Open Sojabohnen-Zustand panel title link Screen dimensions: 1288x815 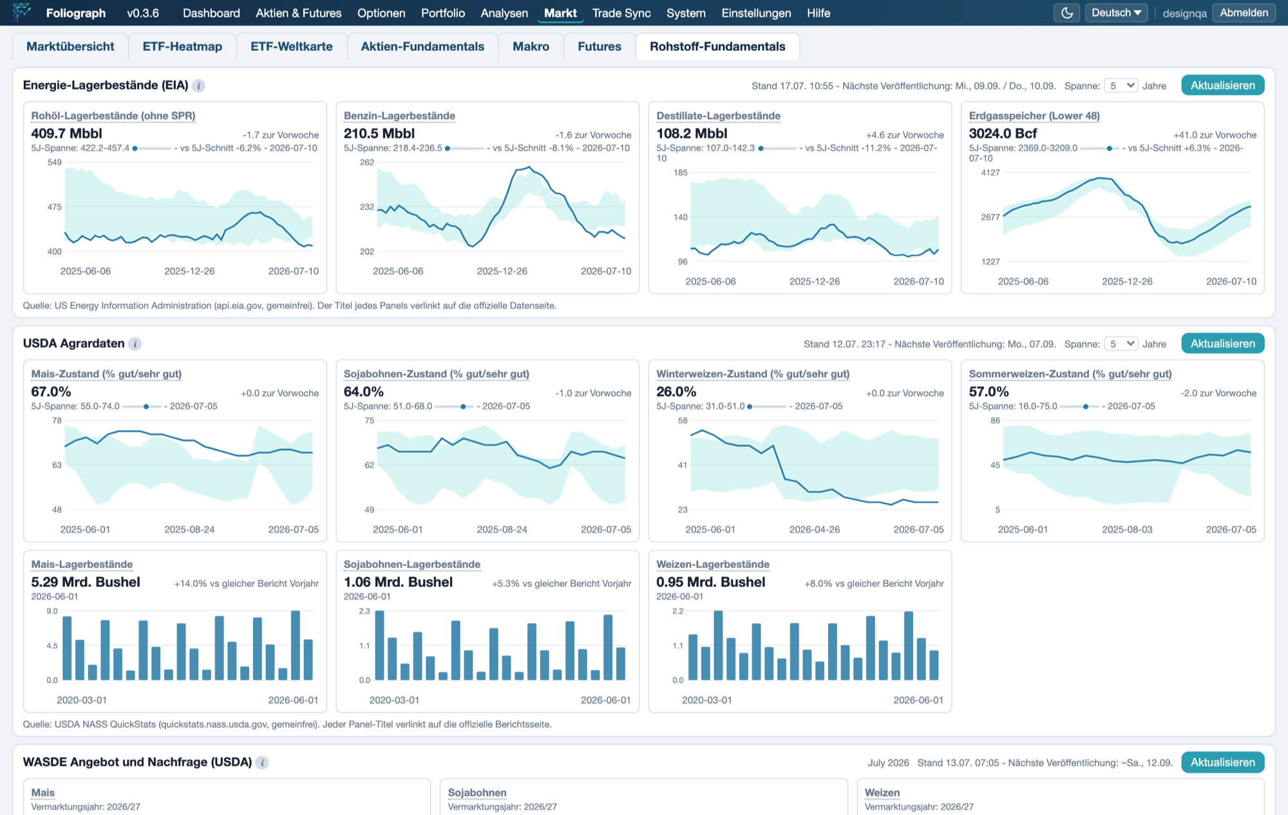437,374
